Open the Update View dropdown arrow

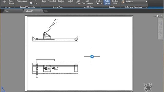[x=119, y=2]
